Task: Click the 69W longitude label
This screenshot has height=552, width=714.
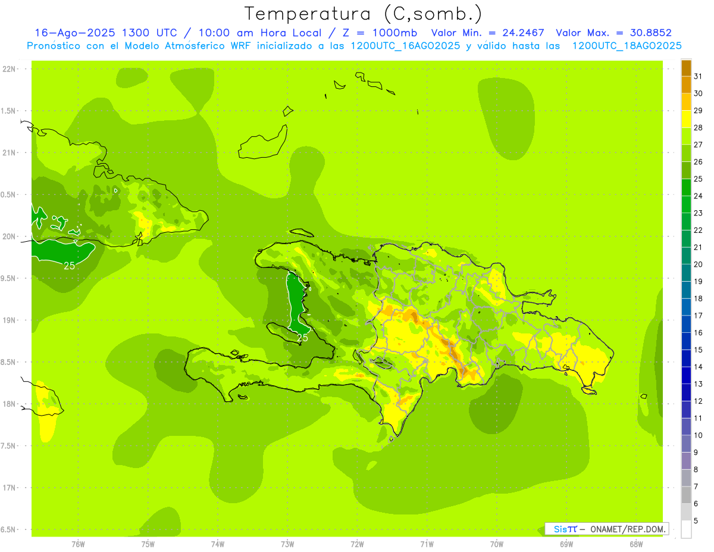Action: [x=566, y=544]
